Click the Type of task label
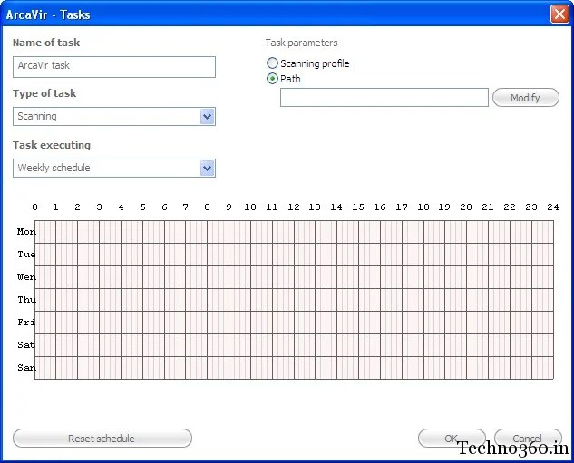574x463 pixels. pos(44,93)
